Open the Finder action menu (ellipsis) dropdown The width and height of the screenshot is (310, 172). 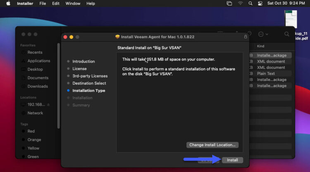coord(263,34)
